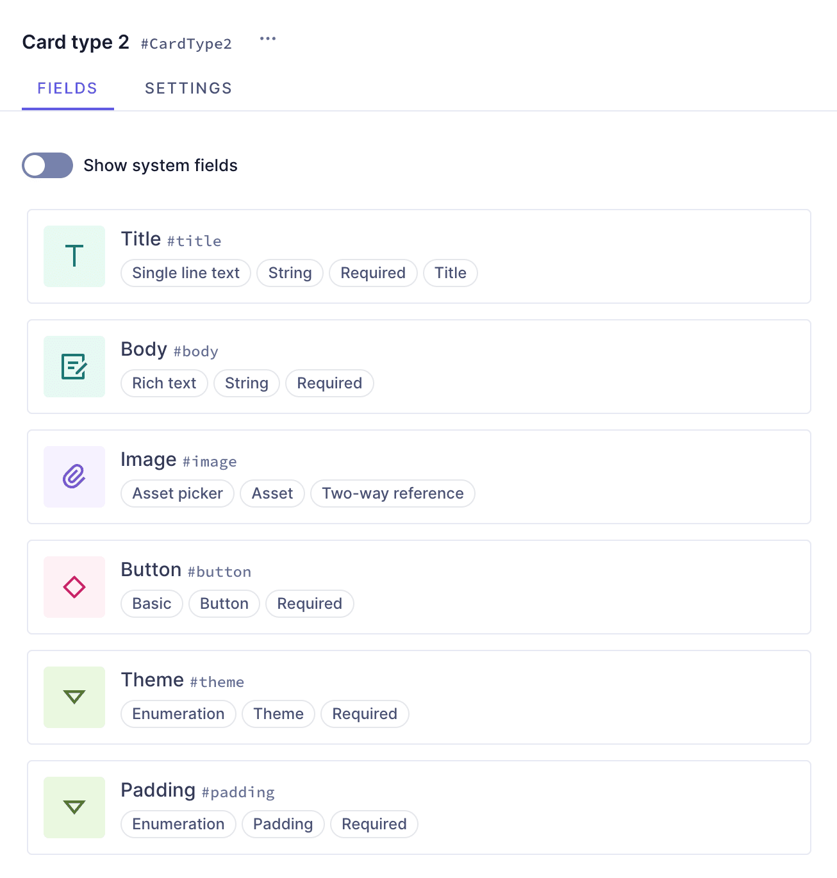Select the Fields tab
This screenshot has height=878, width=837.
[67, 88]
